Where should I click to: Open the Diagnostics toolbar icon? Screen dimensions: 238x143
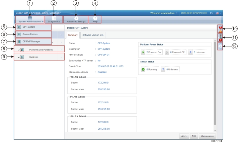(54, 19)
